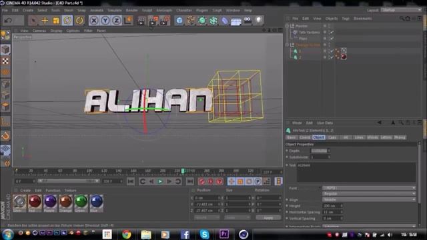This screenshot has width=427, height=240.
Task: Click Record Active Objects keyframe button
Action: [x=201, y=181]
